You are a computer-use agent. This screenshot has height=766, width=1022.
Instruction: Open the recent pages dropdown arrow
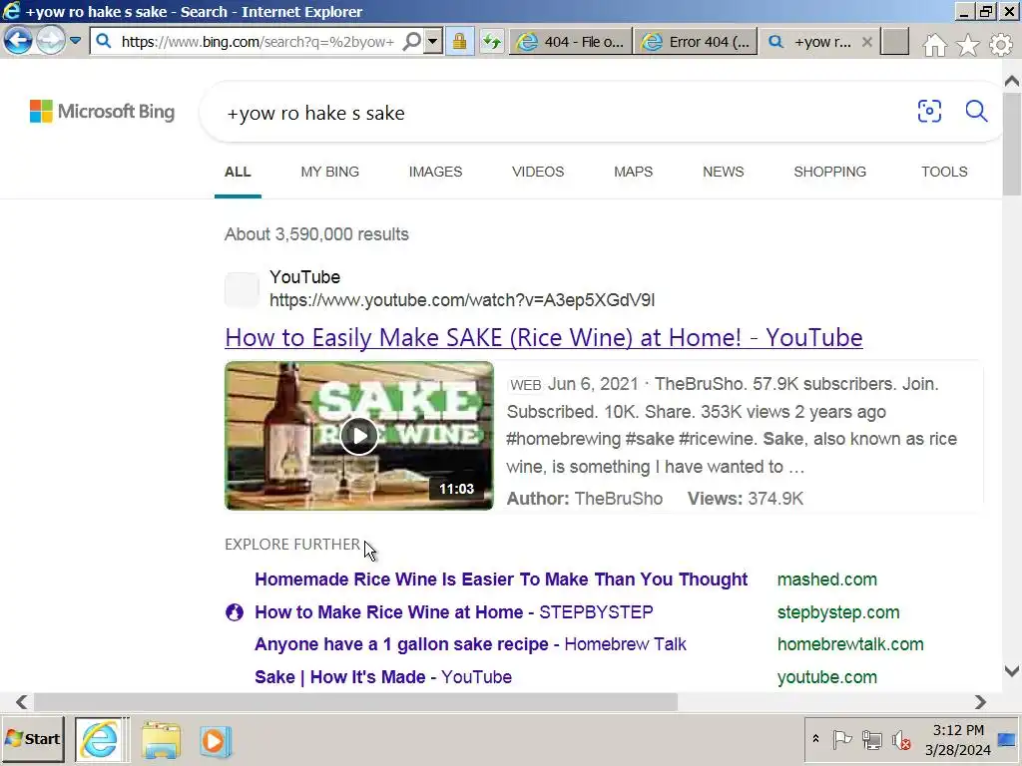click(x=76, y=40)
